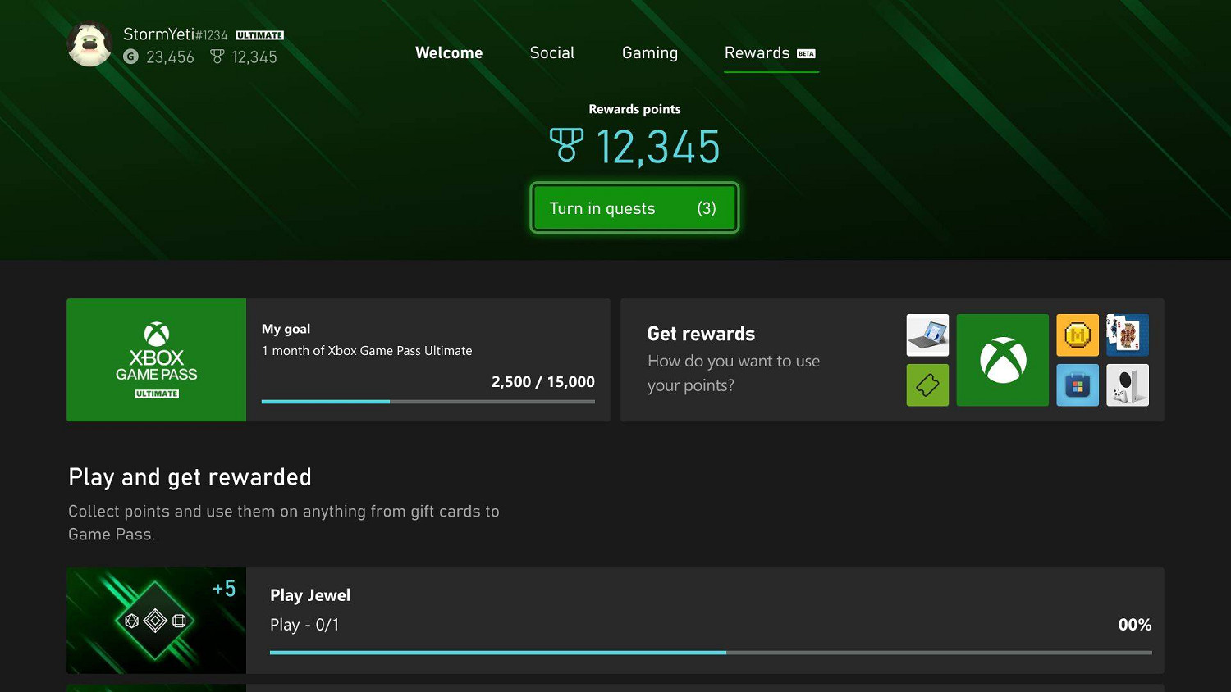Click StormYeti's avatar picture

click(x=89, y=43)
